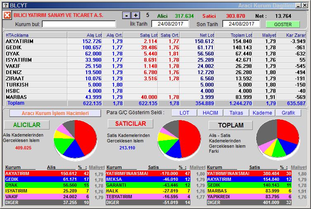Click the green GOSTER button
This screenshot has height=209, width=311.
[x=283, y=24]
